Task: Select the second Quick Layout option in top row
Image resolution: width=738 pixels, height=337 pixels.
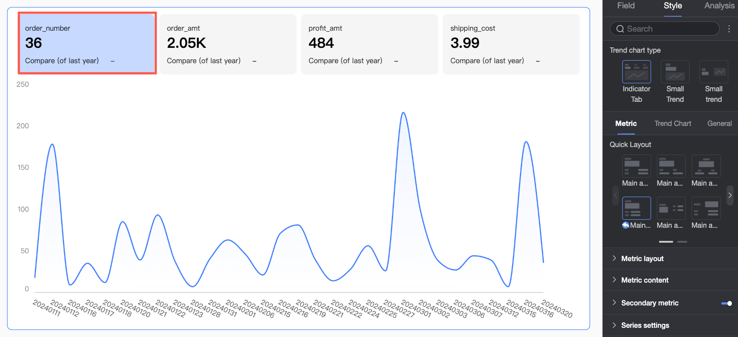Action: 671,166
